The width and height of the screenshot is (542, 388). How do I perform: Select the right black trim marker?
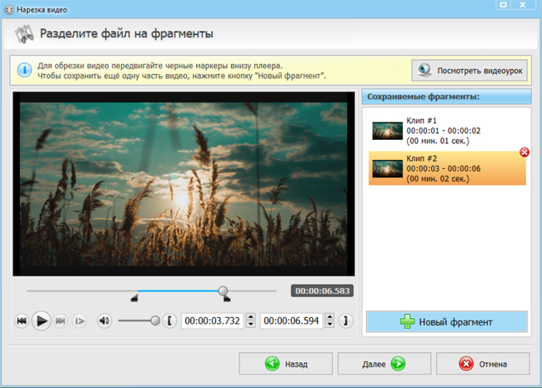click(227, 298)
